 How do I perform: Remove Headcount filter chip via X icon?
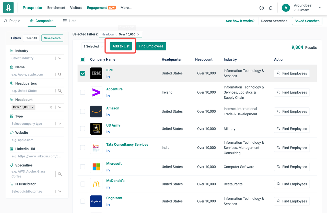(x=138, y=34)
